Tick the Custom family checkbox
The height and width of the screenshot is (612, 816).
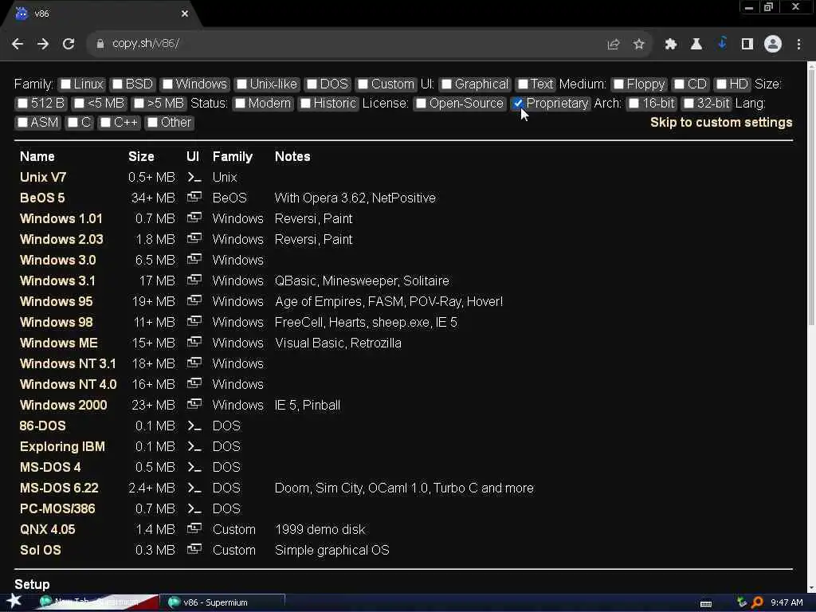[x=363, y=84]
